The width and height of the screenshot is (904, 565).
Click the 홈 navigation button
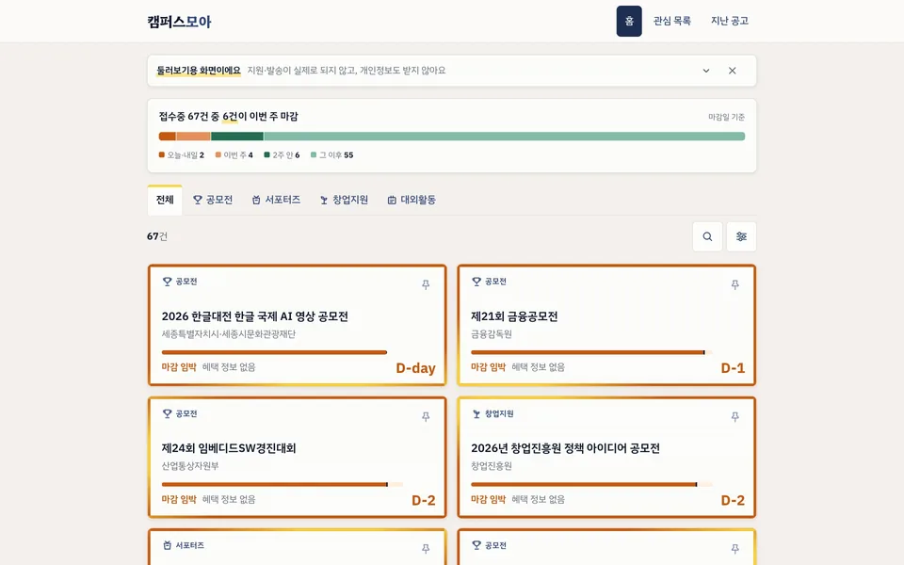[x=629, y=22]
